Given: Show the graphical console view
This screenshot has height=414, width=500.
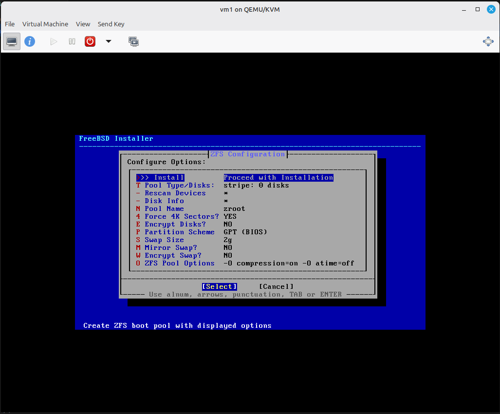Looking at the screenshot, I should pyautogui.click(x=12, y=41).
